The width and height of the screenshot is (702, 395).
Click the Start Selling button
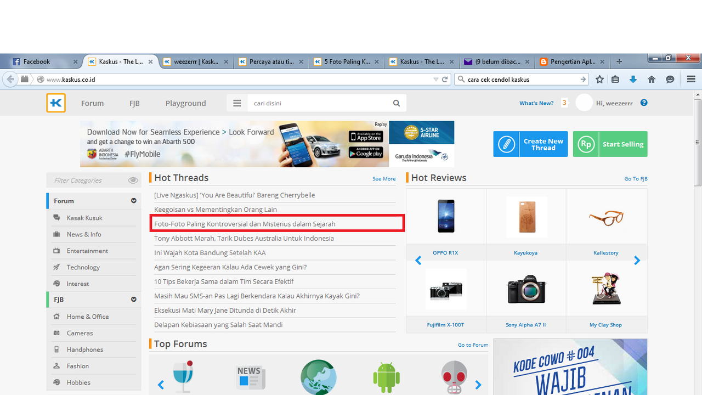tap(610, 144)
